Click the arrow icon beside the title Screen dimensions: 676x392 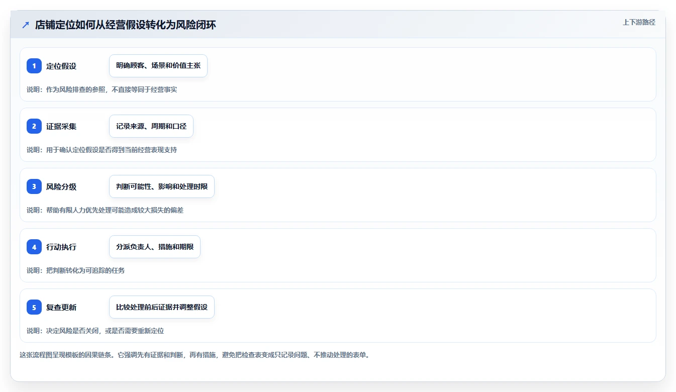[26, 25]
